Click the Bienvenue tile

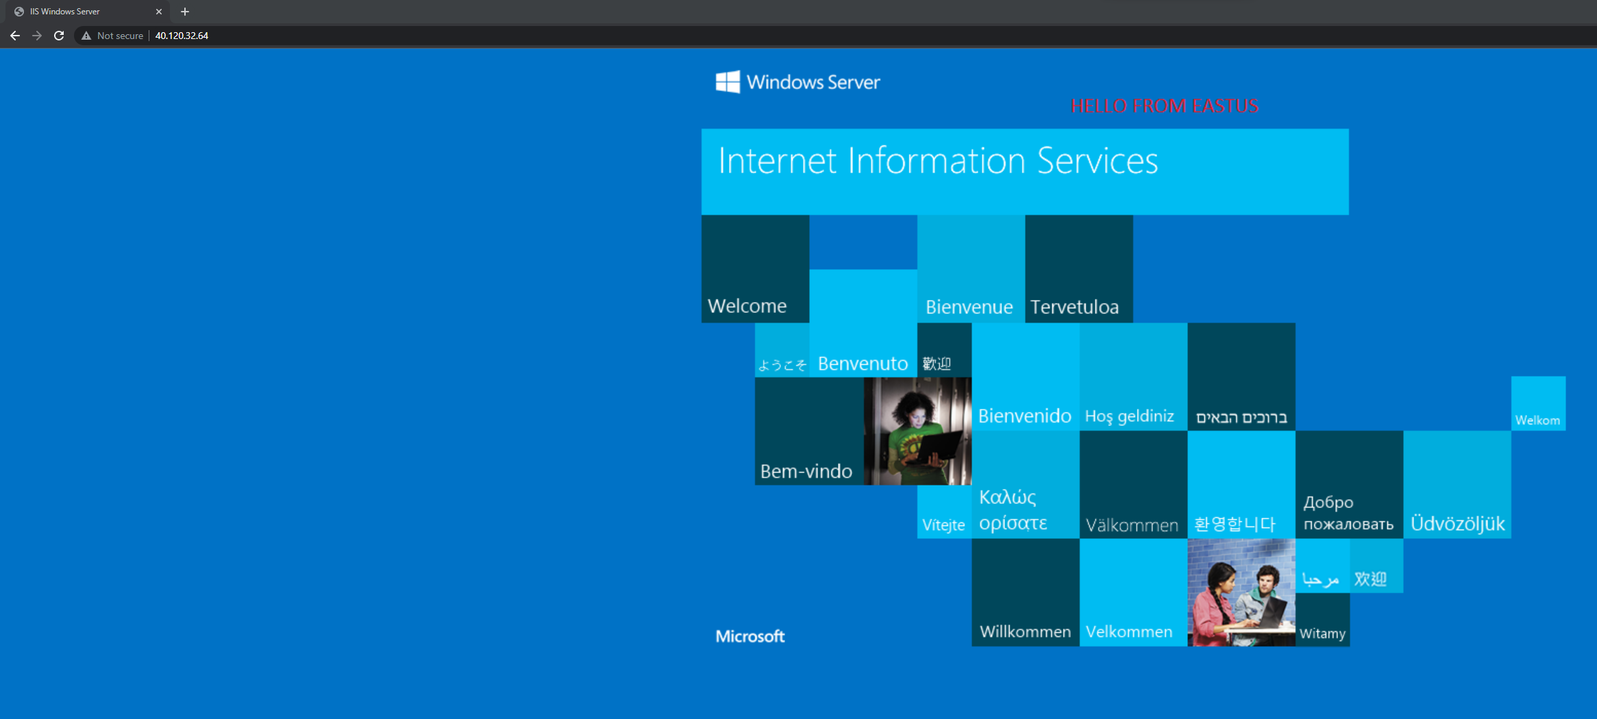(x=971, y=268)
